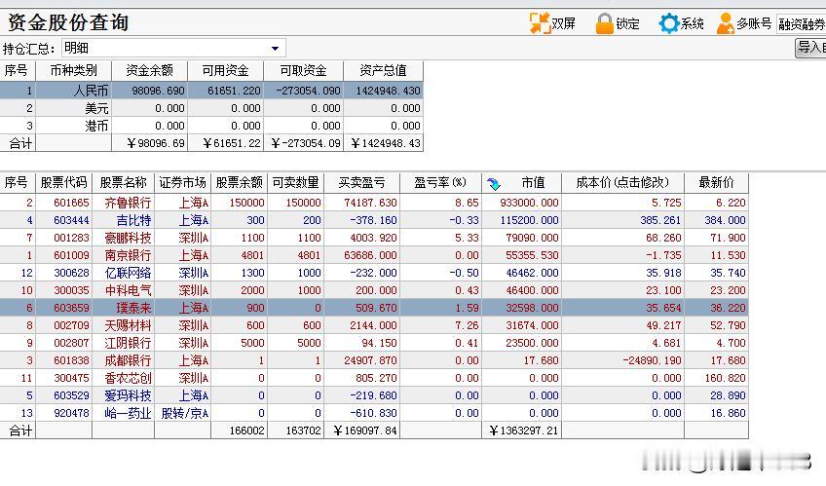Screen dimensions: 826x486
Task: Click cost price 5.725 to modify
Action: [x=666, y=203]
